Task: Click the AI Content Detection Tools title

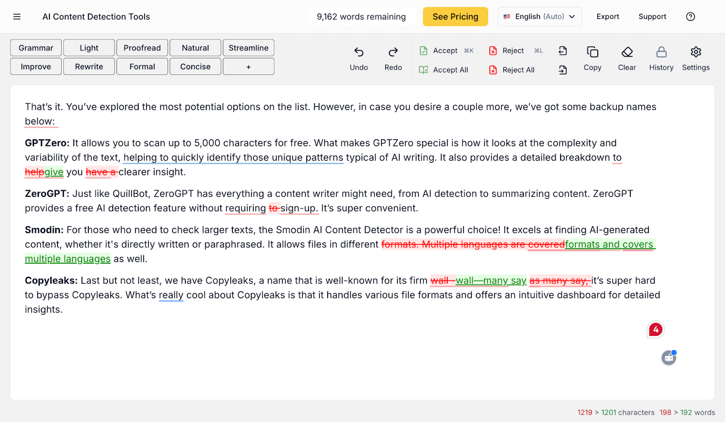Action: coord(96,17)
